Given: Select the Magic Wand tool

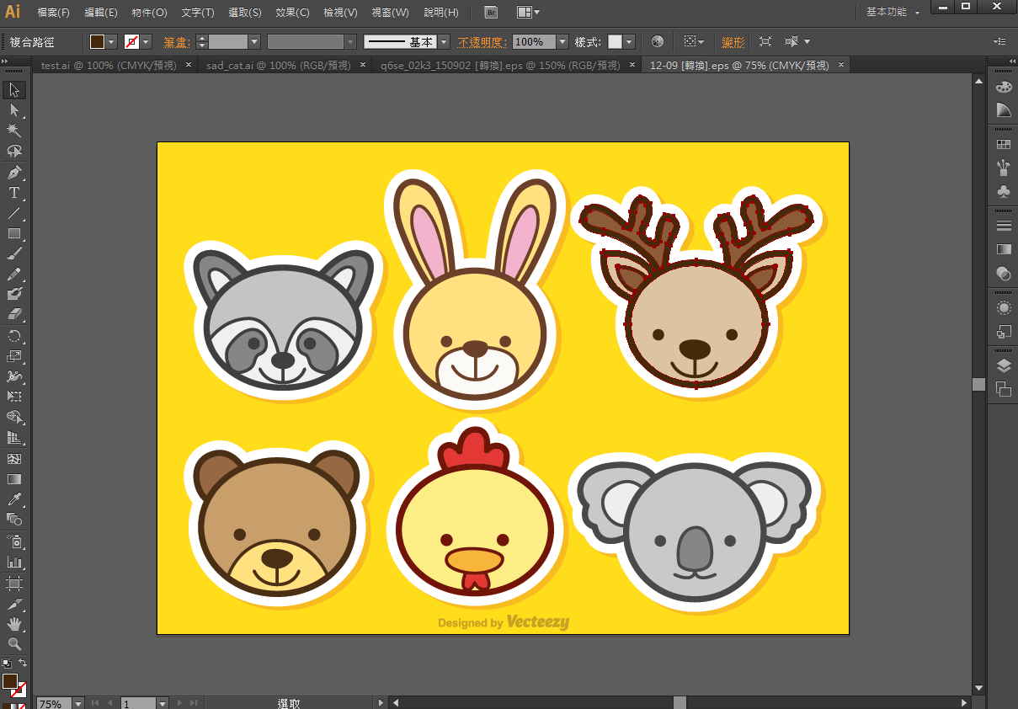Looking at the screenshot, I should pyautogui.click(x=14, y=131).
